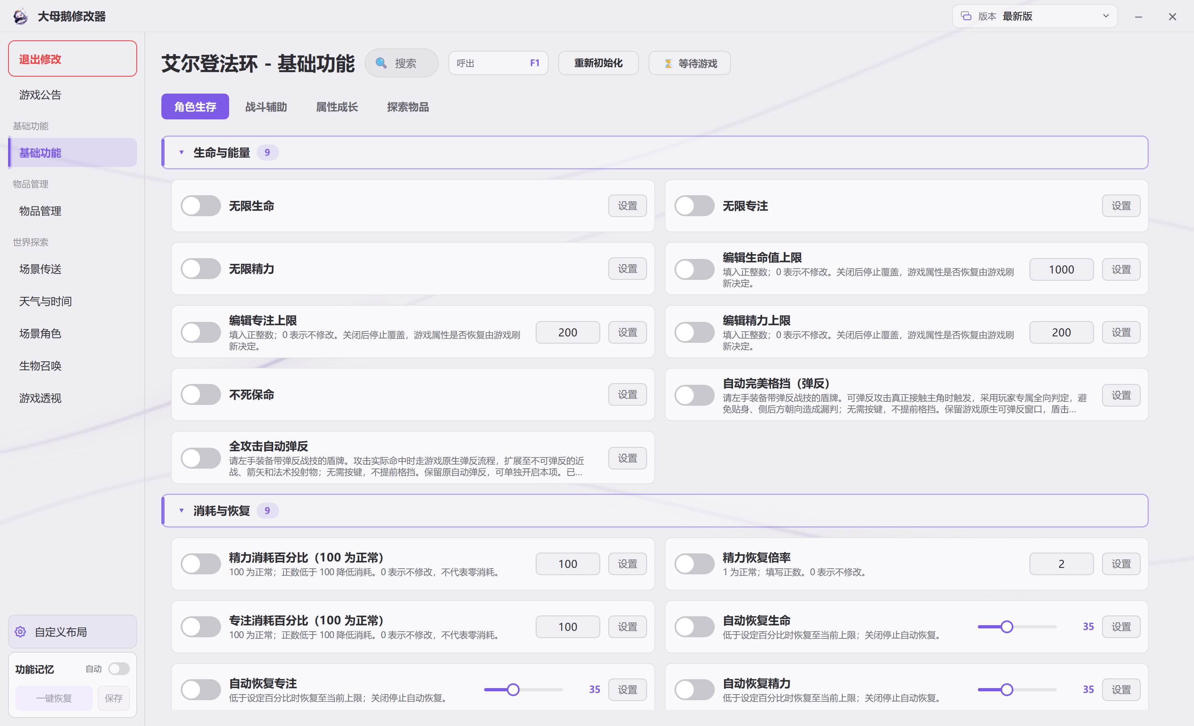Screen dimensions: 1194x726
Task: Select the 探索物品 tab
Action: pyautogui.click(x=407, y=106)
